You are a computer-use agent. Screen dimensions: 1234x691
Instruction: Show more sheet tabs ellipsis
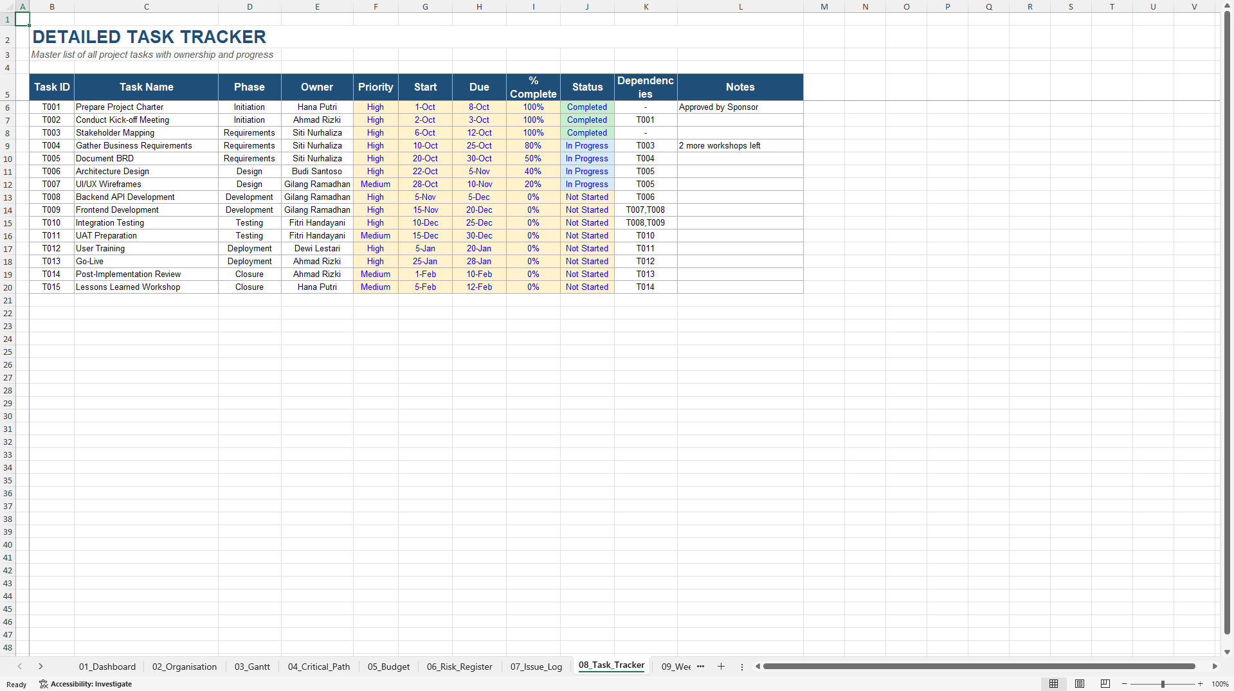coord(700,667)
